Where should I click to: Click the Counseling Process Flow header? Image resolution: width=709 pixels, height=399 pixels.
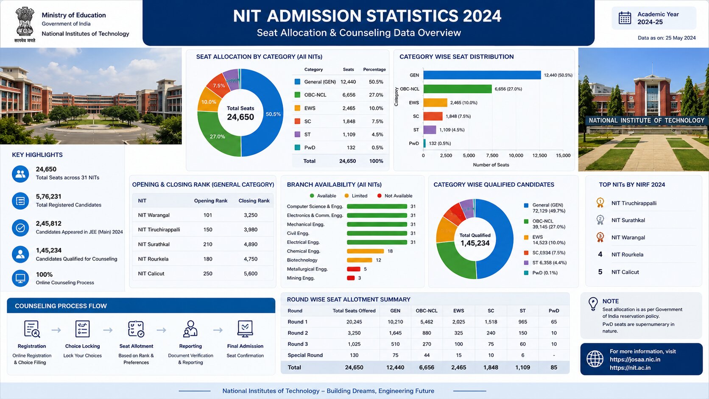[141, 306]
